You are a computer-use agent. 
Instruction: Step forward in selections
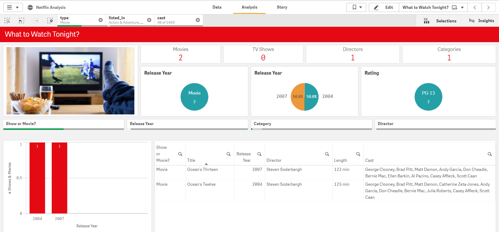point(36,21)
